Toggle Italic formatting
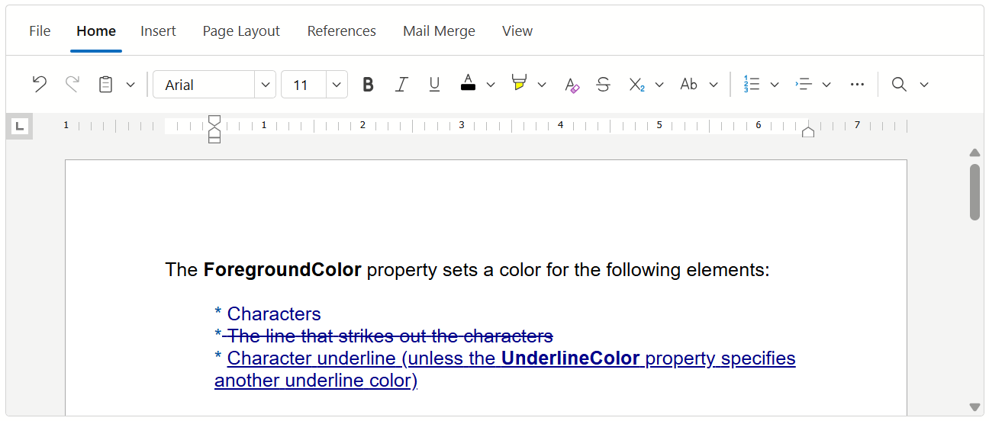 [x=401, y=85]
